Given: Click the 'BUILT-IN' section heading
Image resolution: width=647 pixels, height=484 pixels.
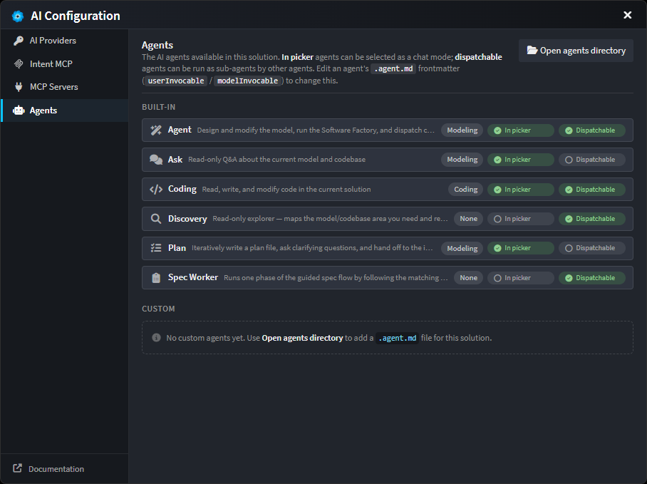Looking at the screenshot, I should tap(158, 107).
